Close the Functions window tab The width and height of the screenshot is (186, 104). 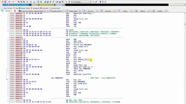coord(62,11)
